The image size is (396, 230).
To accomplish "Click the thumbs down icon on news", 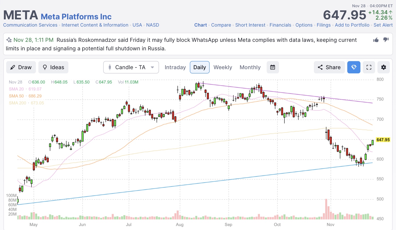I will [x=386, y=40].
